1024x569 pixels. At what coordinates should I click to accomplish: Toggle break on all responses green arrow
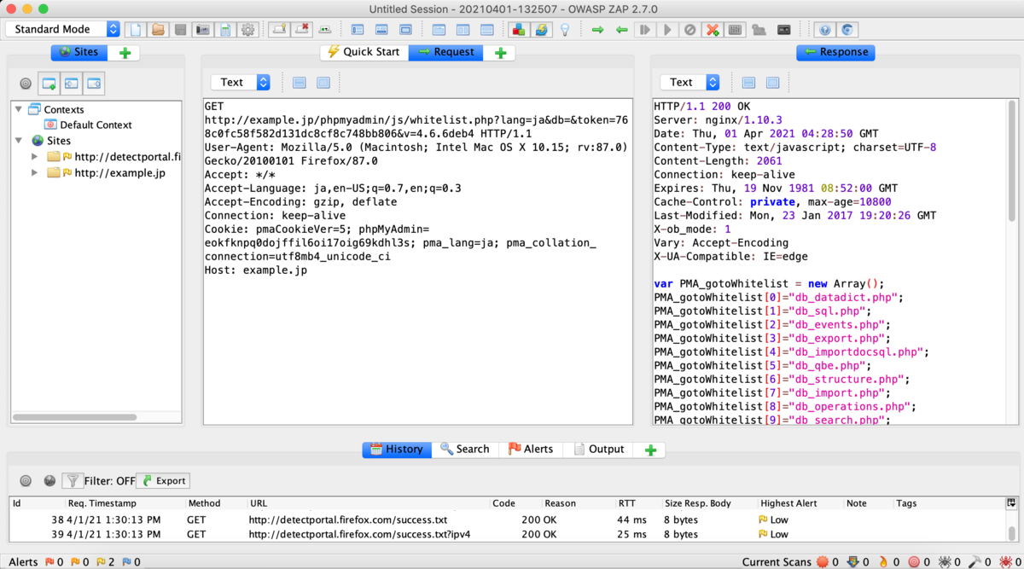(621, 30)
